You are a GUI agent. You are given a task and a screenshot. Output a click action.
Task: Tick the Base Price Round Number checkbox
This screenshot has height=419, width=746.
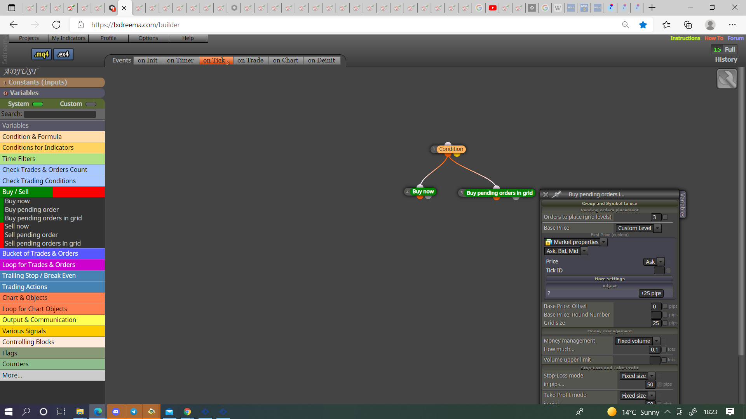[x=665, y=315]
